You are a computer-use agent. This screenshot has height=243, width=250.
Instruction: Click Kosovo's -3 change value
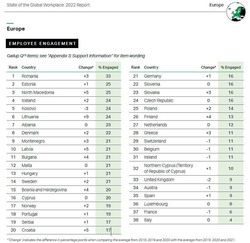pos(86,108)
